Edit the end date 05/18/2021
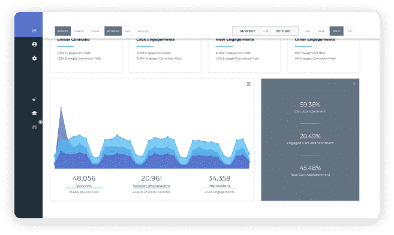 283,31
